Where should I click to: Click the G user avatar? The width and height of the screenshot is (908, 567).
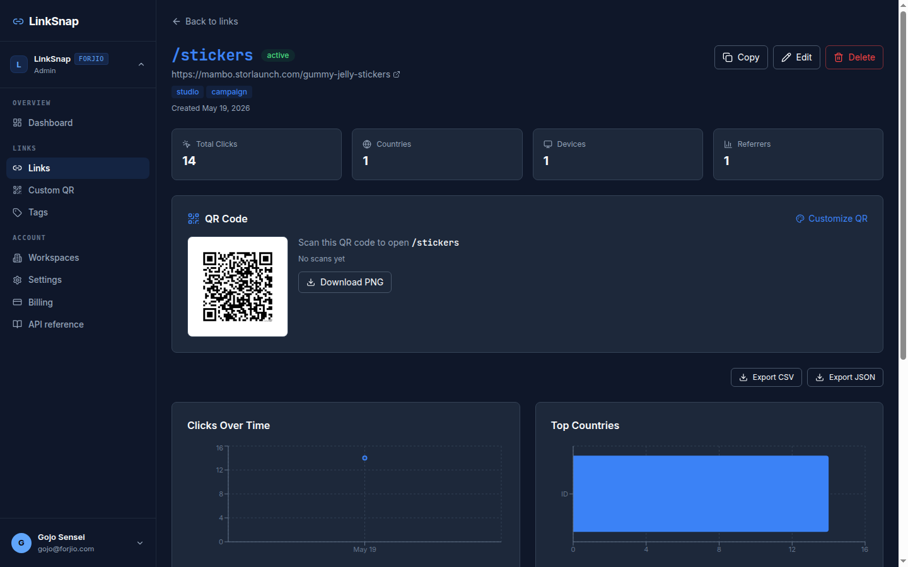21,543
